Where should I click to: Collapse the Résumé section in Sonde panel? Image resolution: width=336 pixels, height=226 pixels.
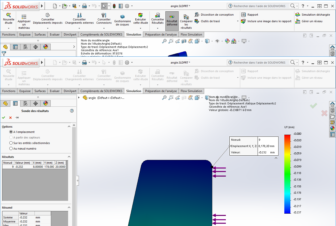click(x=69, y=208)
